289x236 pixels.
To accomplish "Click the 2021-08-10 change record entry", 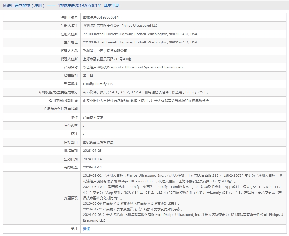I will (x=182, y=193).
